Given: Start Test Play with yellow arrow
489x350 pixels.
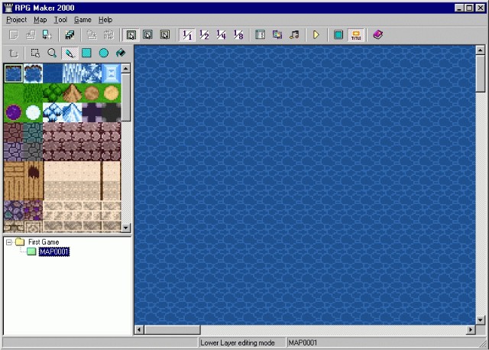Looking at the screenshot, I should point(316,34).
